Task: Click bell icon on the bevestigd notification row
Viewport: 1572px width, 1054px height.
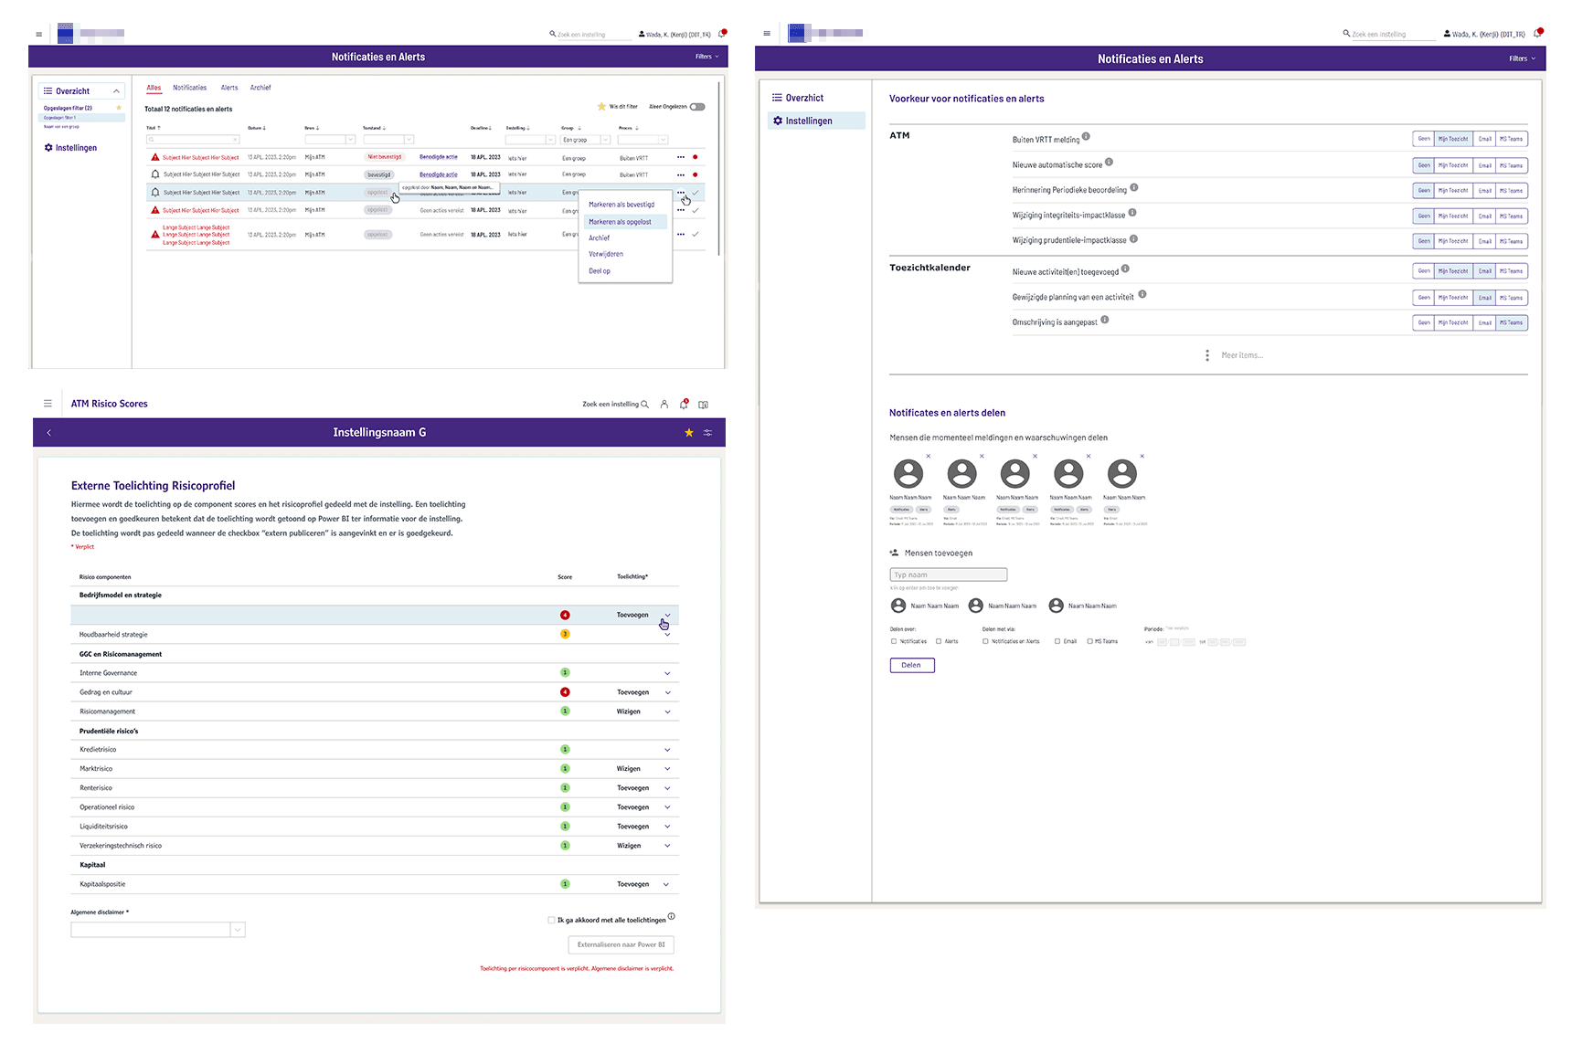Action: 155,174
